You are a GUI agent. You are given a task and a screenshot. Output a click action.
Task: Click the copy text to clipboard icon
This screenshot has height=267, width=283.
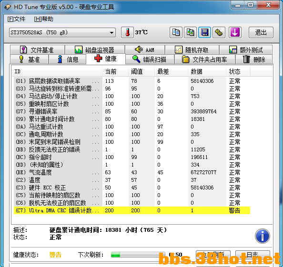click(x=176, y=32)
